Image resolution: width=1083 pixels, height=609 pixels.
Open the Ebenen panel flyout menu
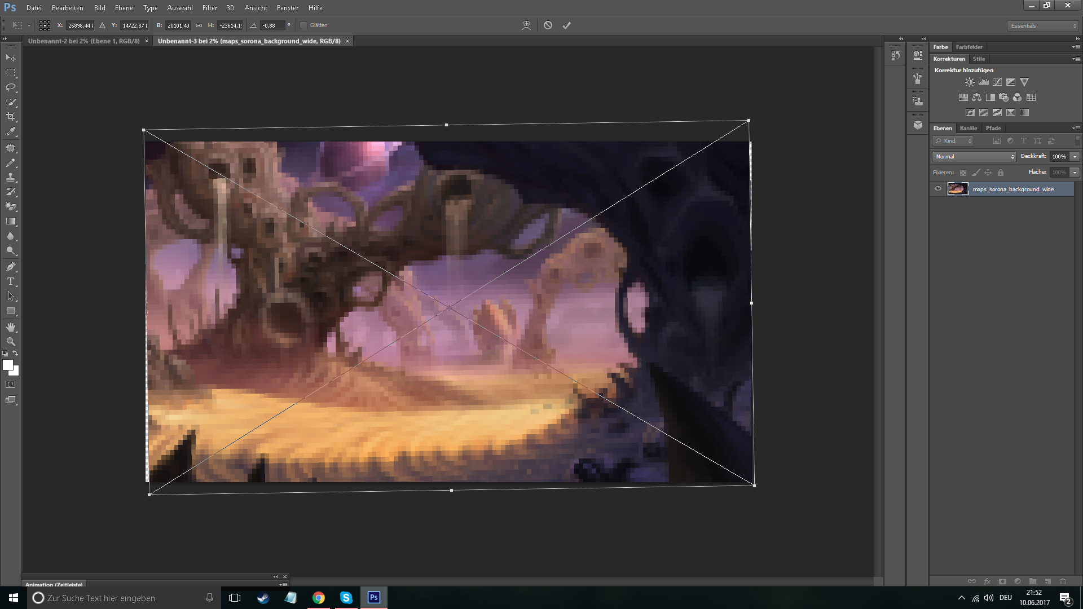tap(1076, 129)
